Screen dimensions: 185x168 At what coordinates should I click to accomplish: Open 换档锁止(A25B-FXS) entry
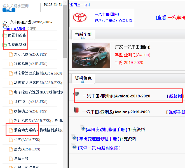[x=31, y=111]
